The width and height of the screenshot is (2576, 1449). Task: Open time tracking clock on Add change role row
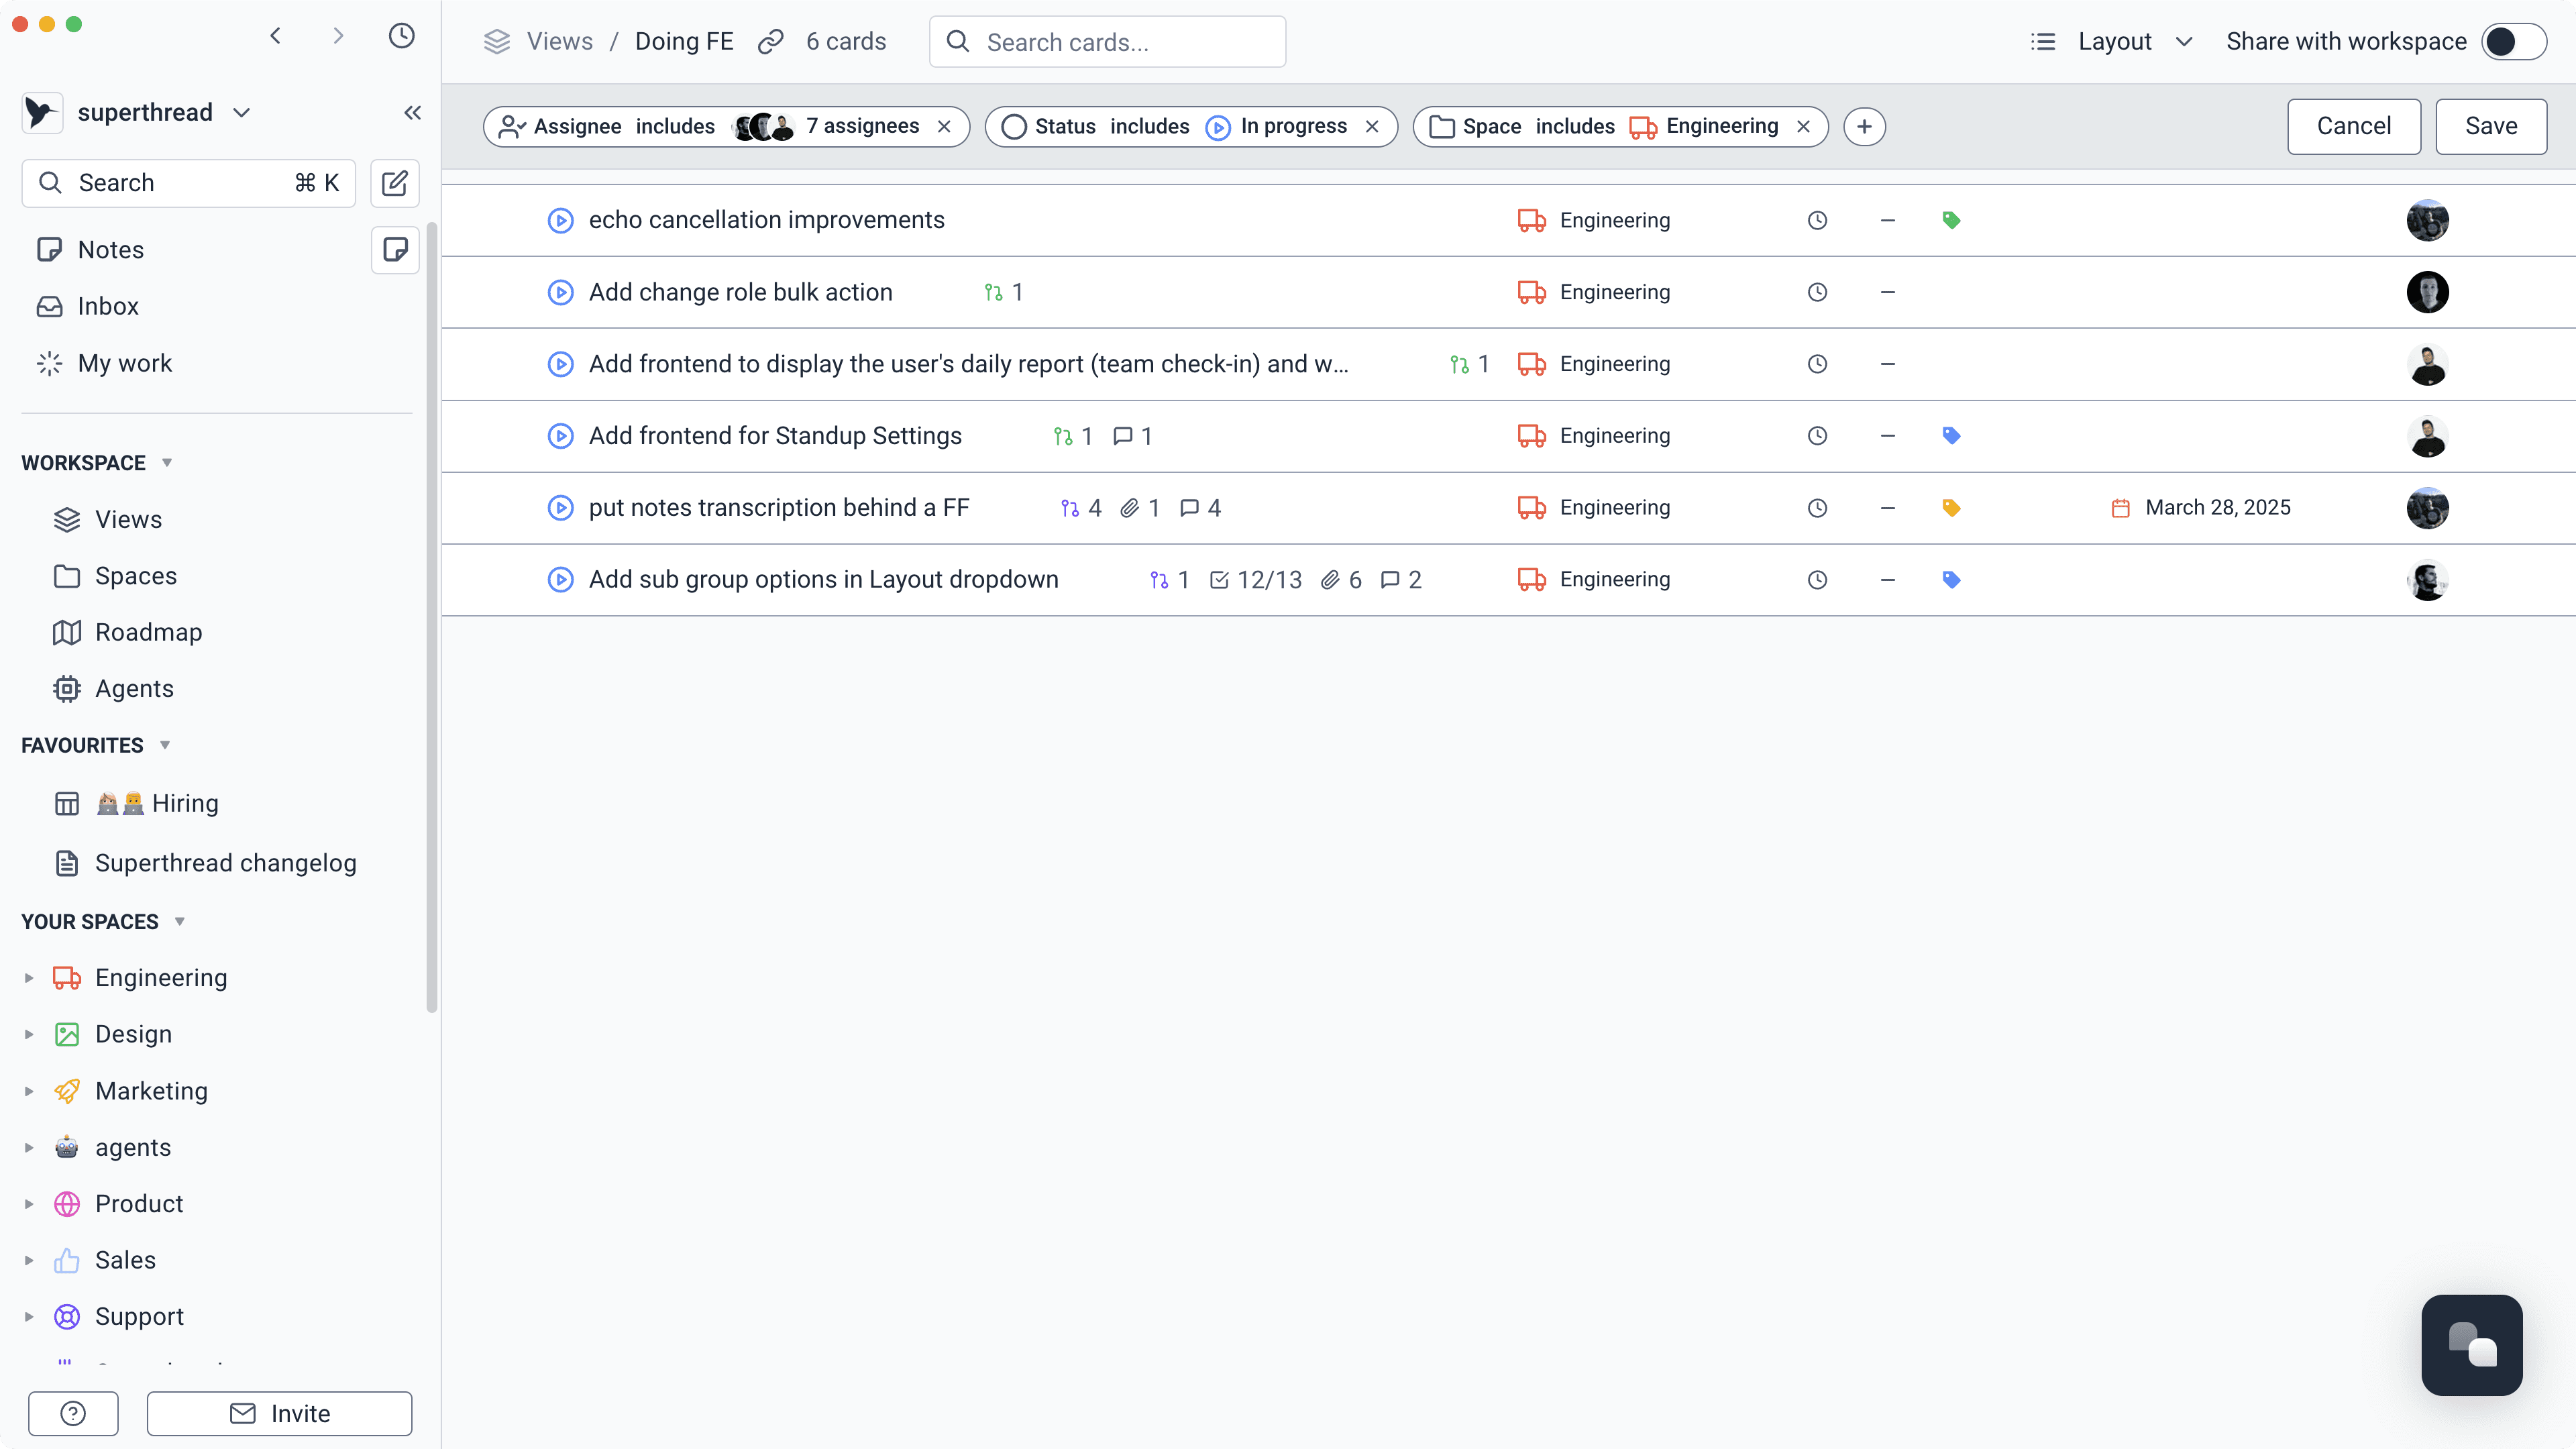1817,292
